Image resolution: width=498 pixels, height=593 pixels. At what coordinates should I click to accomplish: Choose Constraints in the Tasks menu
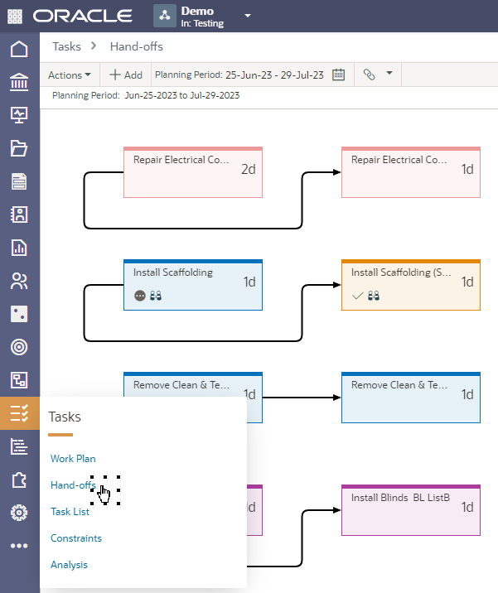click(x=76, y=538)
